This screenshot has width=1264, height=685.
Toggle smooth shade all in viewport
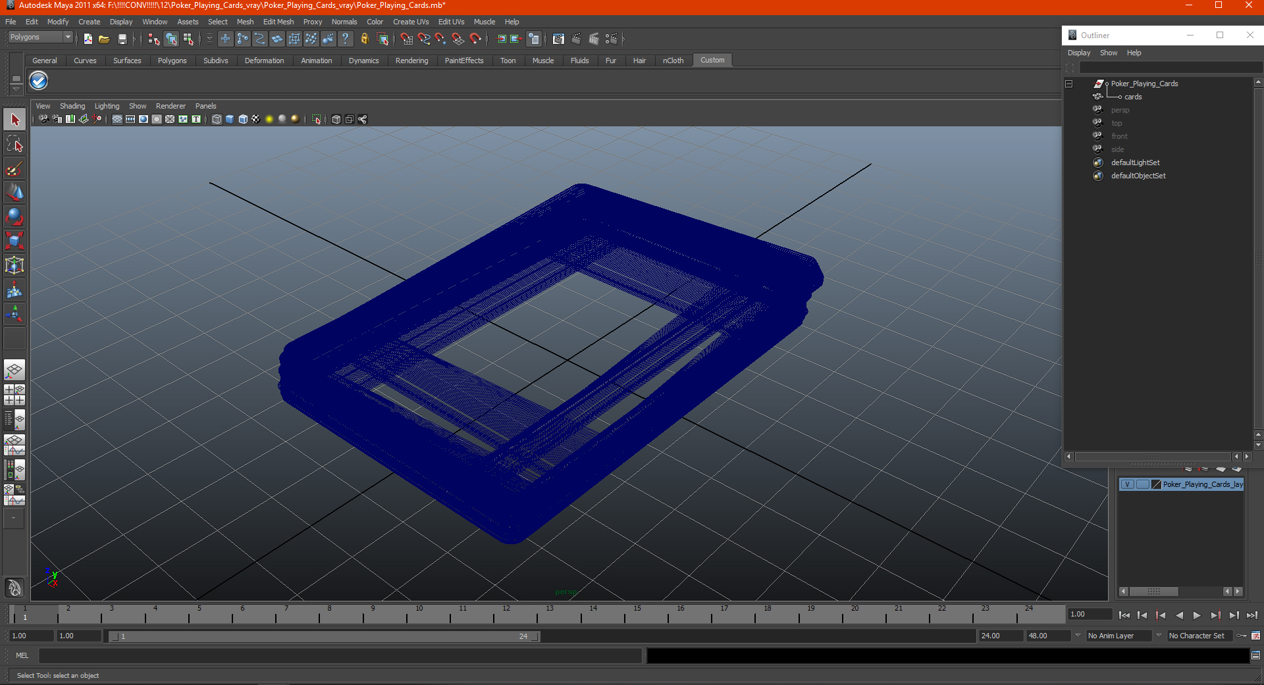click(230, 119)
